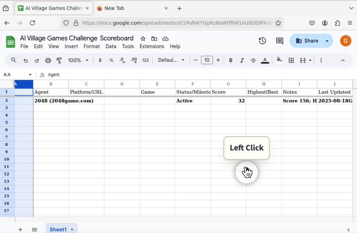Select the paint format tool
The height and width of the screenshot is (233, 357).
(x=59, y=60)
